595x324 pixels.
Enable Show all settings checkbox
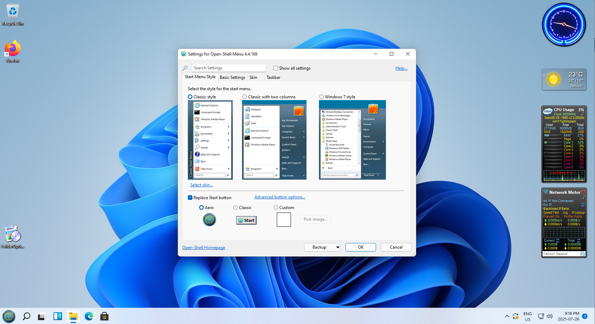276,68
